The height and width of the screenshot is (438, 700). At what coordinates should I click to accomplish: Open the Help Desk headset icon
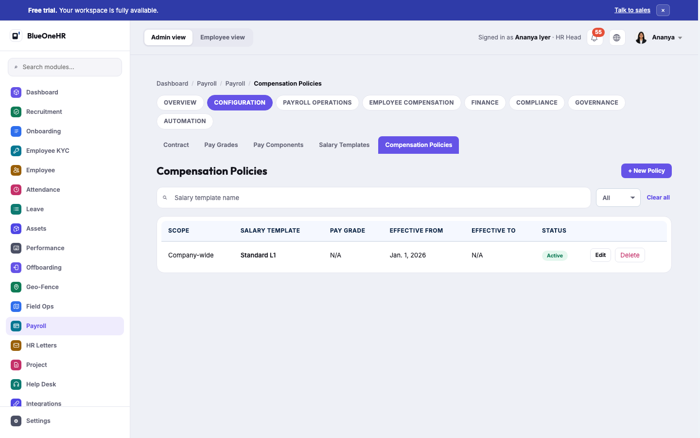coord(16,384)
